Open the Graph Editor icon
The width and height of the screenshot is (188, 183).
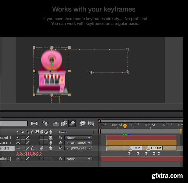91,123
